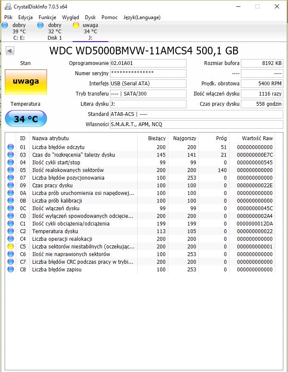The height and width of the screenshot is (372, 288).
Task: Select the blue status orb for Disk 1
Action: (x=41, y=25)
